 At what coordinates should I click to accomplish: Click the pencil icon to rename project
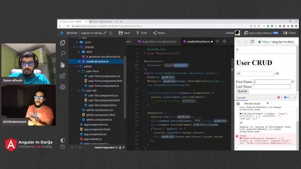tap(104, 33)
